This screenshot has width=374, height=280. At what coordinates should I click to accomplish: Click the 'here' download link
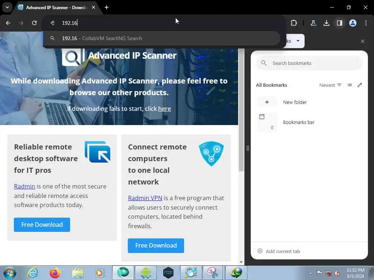point(164,109)
